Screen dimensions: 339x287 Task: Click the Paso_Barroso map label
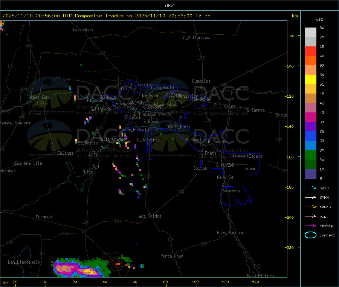tap(231, 233)
